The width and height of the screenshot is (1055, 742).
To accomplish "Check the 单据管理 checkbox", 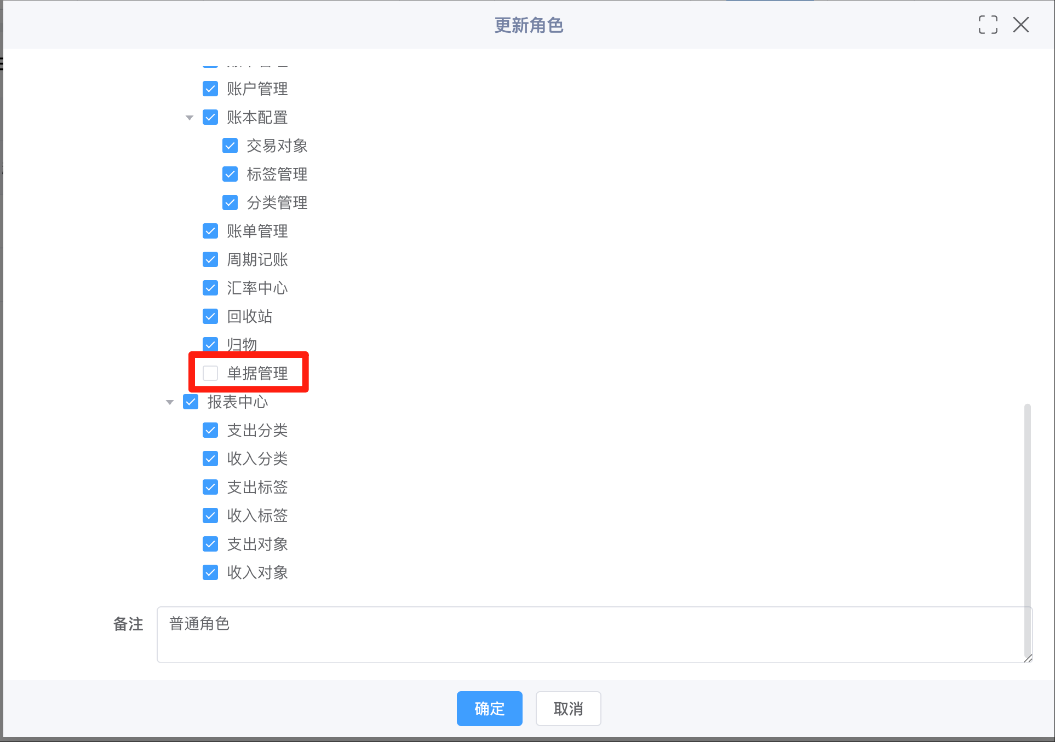I will 210,373.
